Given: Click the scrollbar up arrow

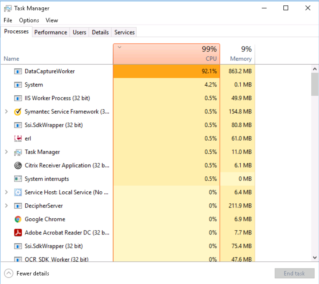Looking at the screenshot, I should click(315, 69).
